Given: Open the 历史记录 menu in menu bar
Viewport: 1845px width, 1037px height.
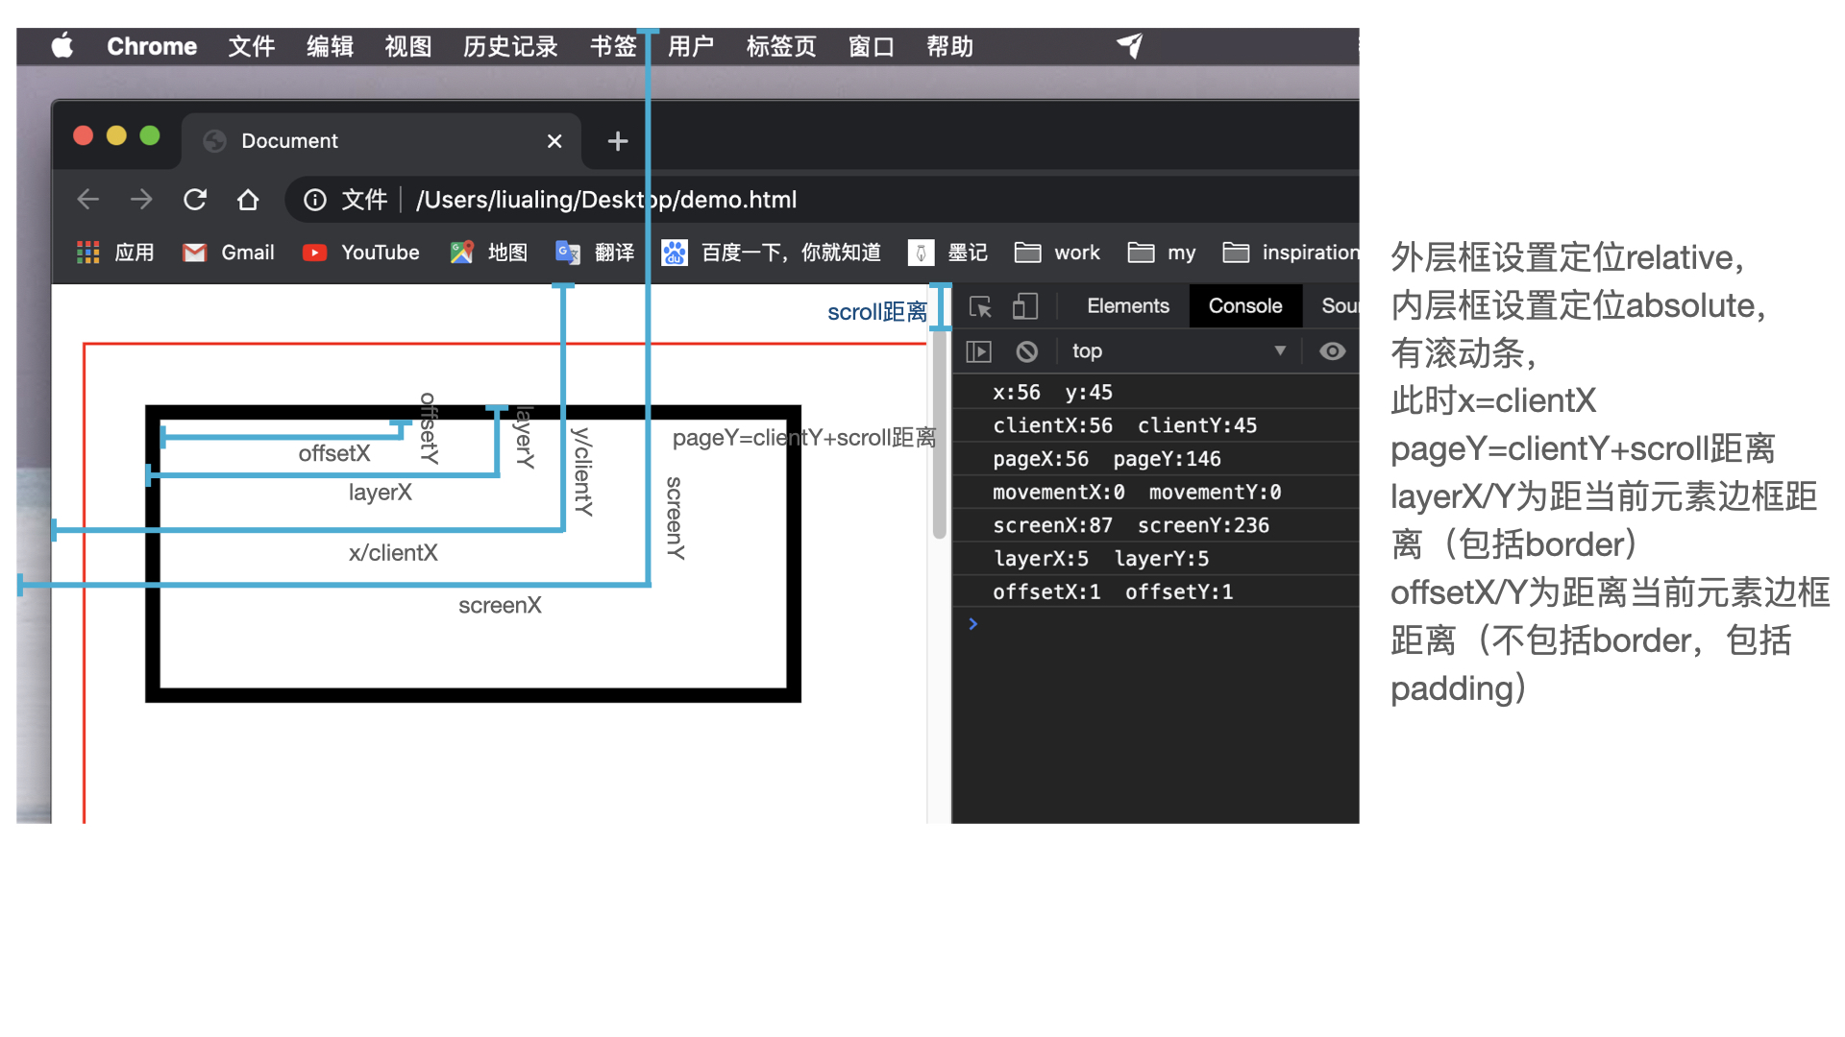Looking at the screenshot, I should click(x=510, y=45).
